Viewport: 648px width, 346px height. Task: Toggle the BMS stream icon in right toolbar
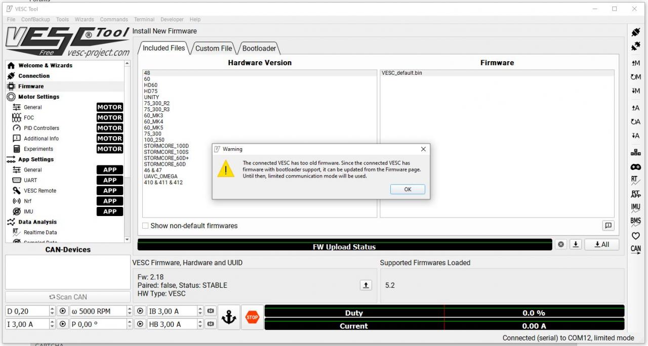636,222
